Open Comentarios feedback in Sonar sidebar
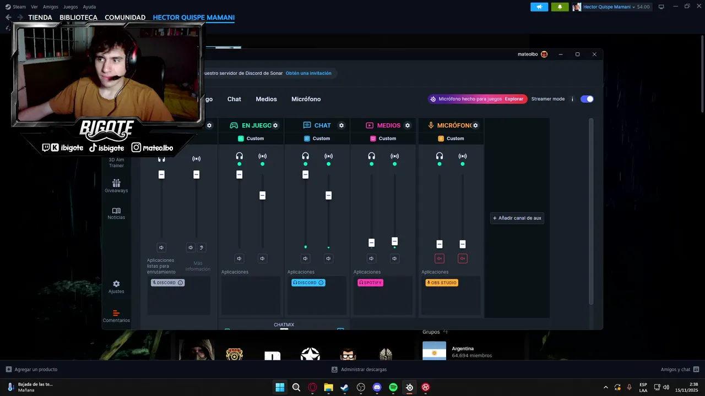This screenshot has width=705, height=396. (x=116, y=316)
